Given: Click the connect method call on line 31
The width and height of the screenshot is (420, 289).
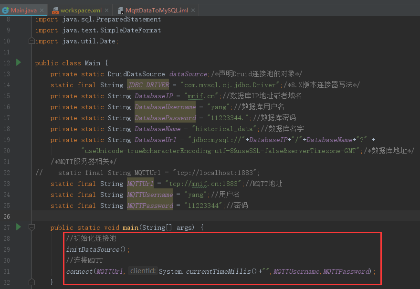Looking at the screenshot, I should 80,271.
